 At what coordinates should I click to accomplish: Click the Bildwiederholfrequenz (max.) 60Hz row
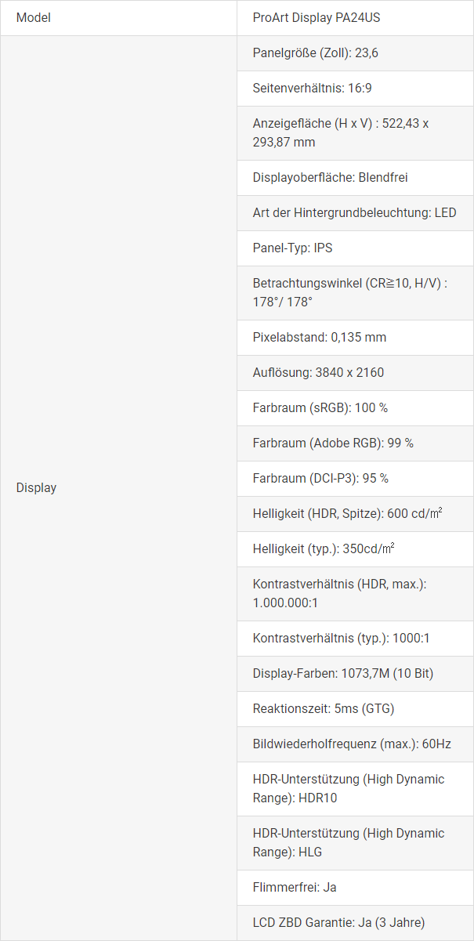click(352, 744)
